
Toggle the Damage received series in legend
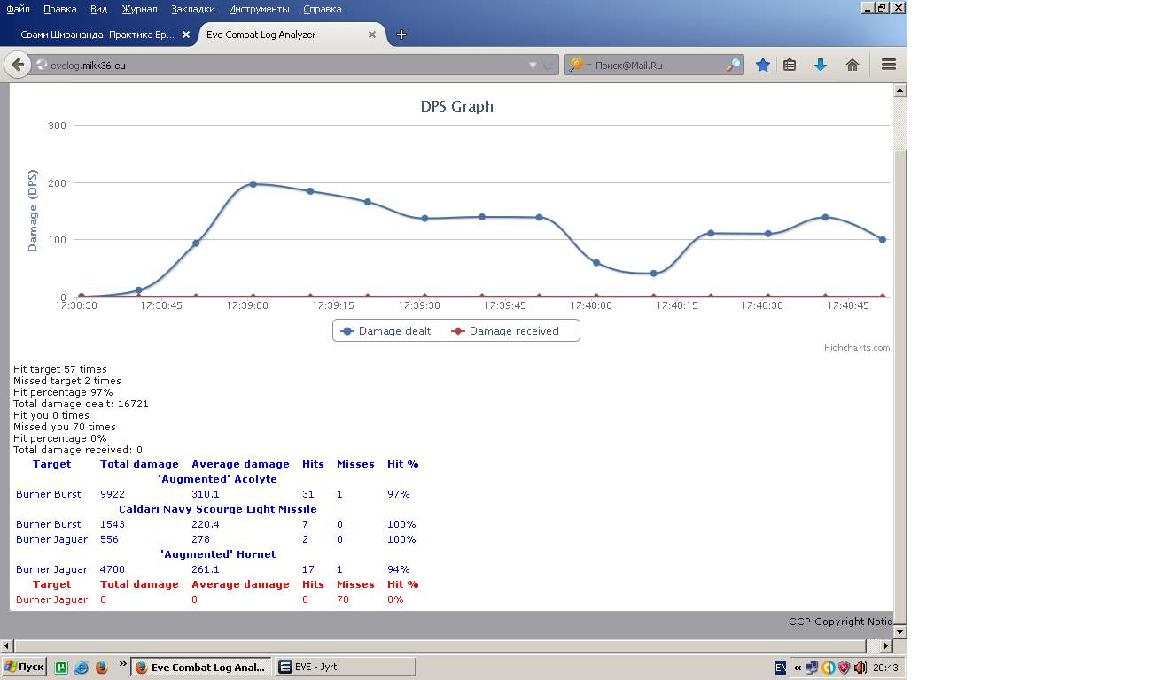[505, 331]
